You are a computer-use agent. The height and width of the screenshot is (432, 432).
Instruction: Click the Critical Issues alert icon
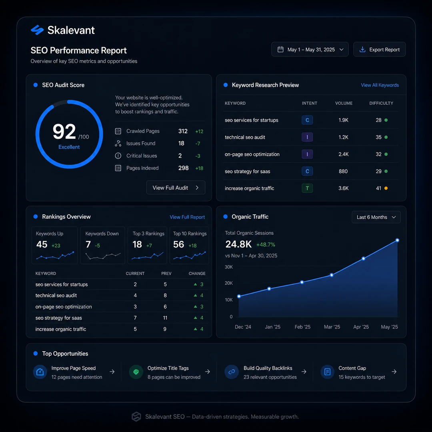[x=118, y=156]
